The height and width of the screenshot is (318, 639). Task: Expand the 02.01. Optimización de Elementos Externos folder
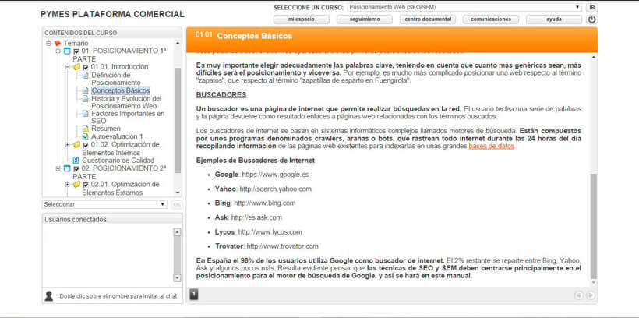click(x=67, y=185)
